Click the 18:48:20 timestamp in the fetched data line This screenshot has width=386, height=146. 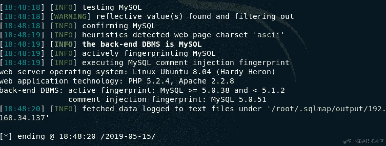coord(23,109)
